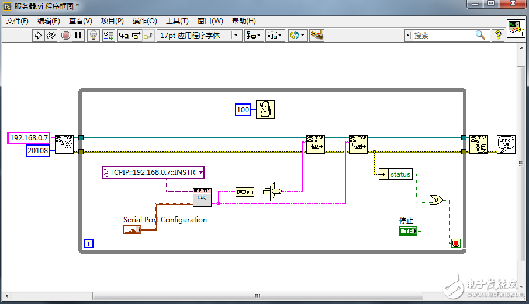
Task: Open the Distribute Objects dropdown
Action: tap(275, 36)
